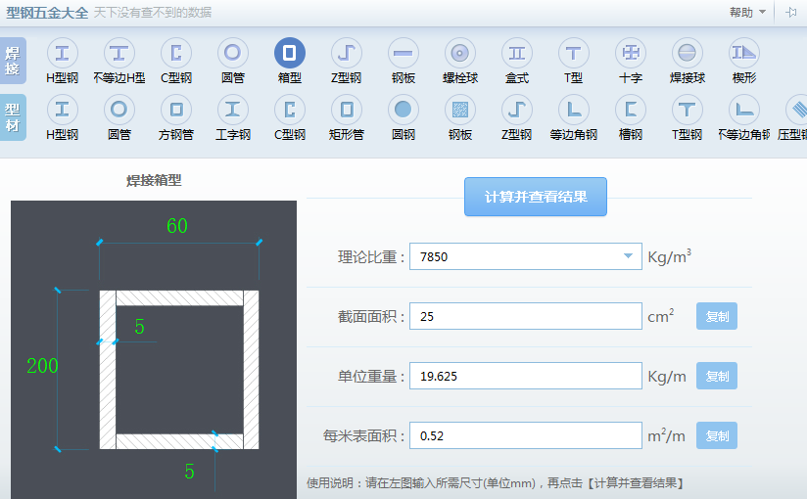This screenshot has width=807, height=499.
Task: Pick the 方钢管 profile icon
Action: [x=176, y=110]
